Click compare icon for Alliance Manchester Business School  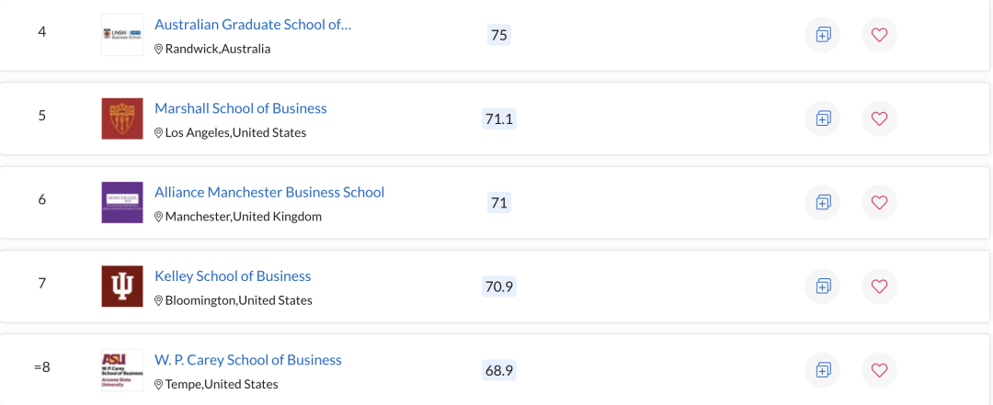coord(822,202)
